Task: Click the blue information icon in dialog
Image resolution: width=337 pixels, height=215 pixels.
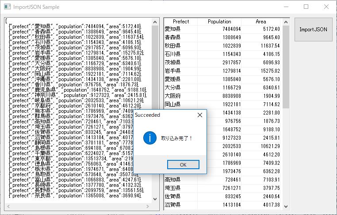Action: pyautogui.click(x=150, y=137)
